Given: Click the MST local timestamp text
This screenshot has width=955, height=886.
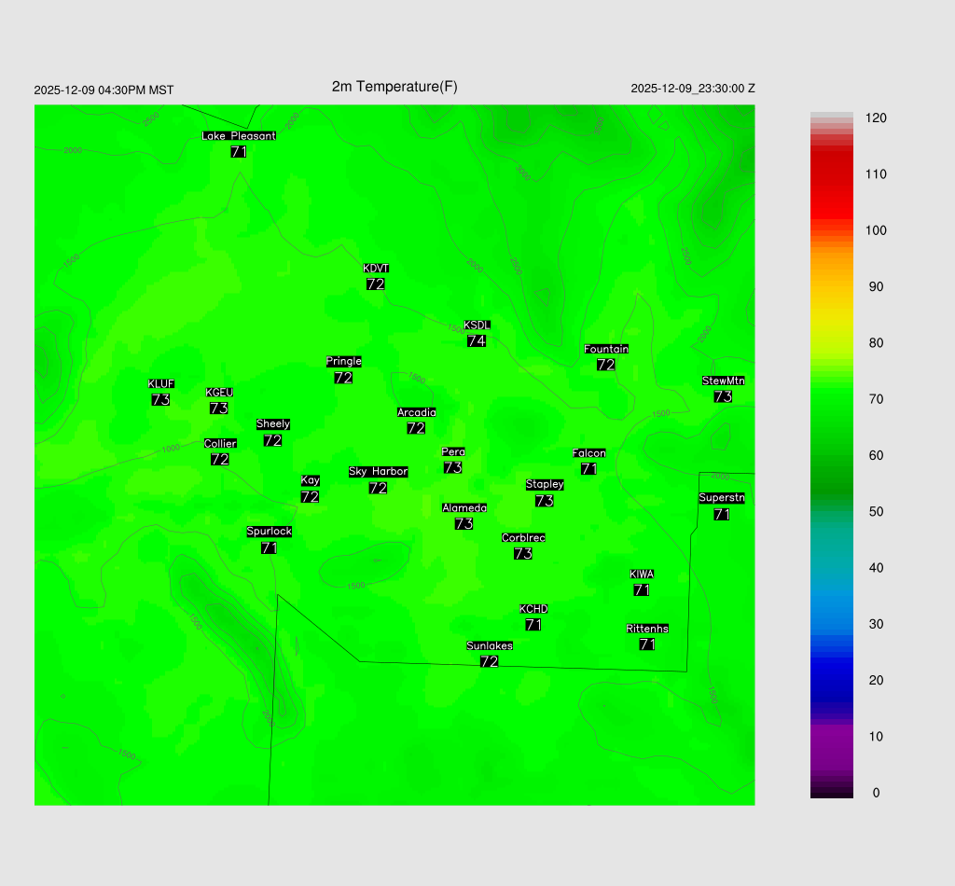Looking at the screenshot, I should (x=104, y=90).
